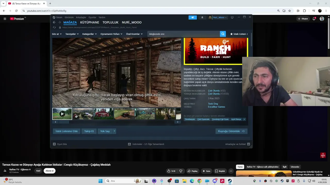Add more tags with the plus button
Image resolution: width=330 pixels, height=185 pixels.
pyautogui.click(x=244, y=119)
